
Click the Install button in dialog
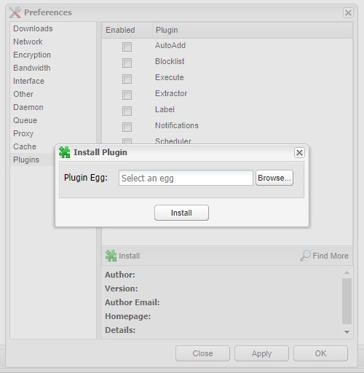(181, 213)
